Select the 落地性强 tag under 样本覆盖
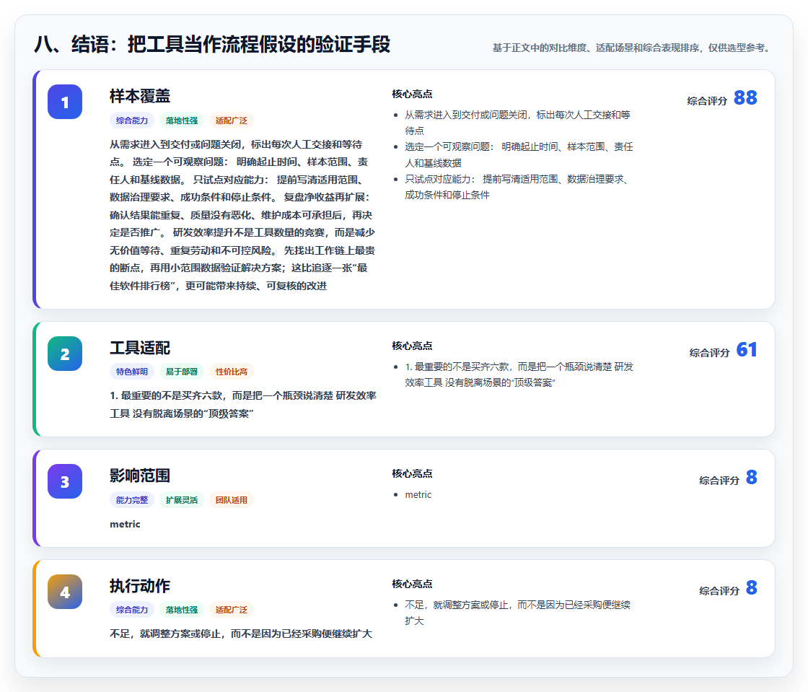Image resolution: width=808 pixels, height=692 pixels. (x=182, y=121)
